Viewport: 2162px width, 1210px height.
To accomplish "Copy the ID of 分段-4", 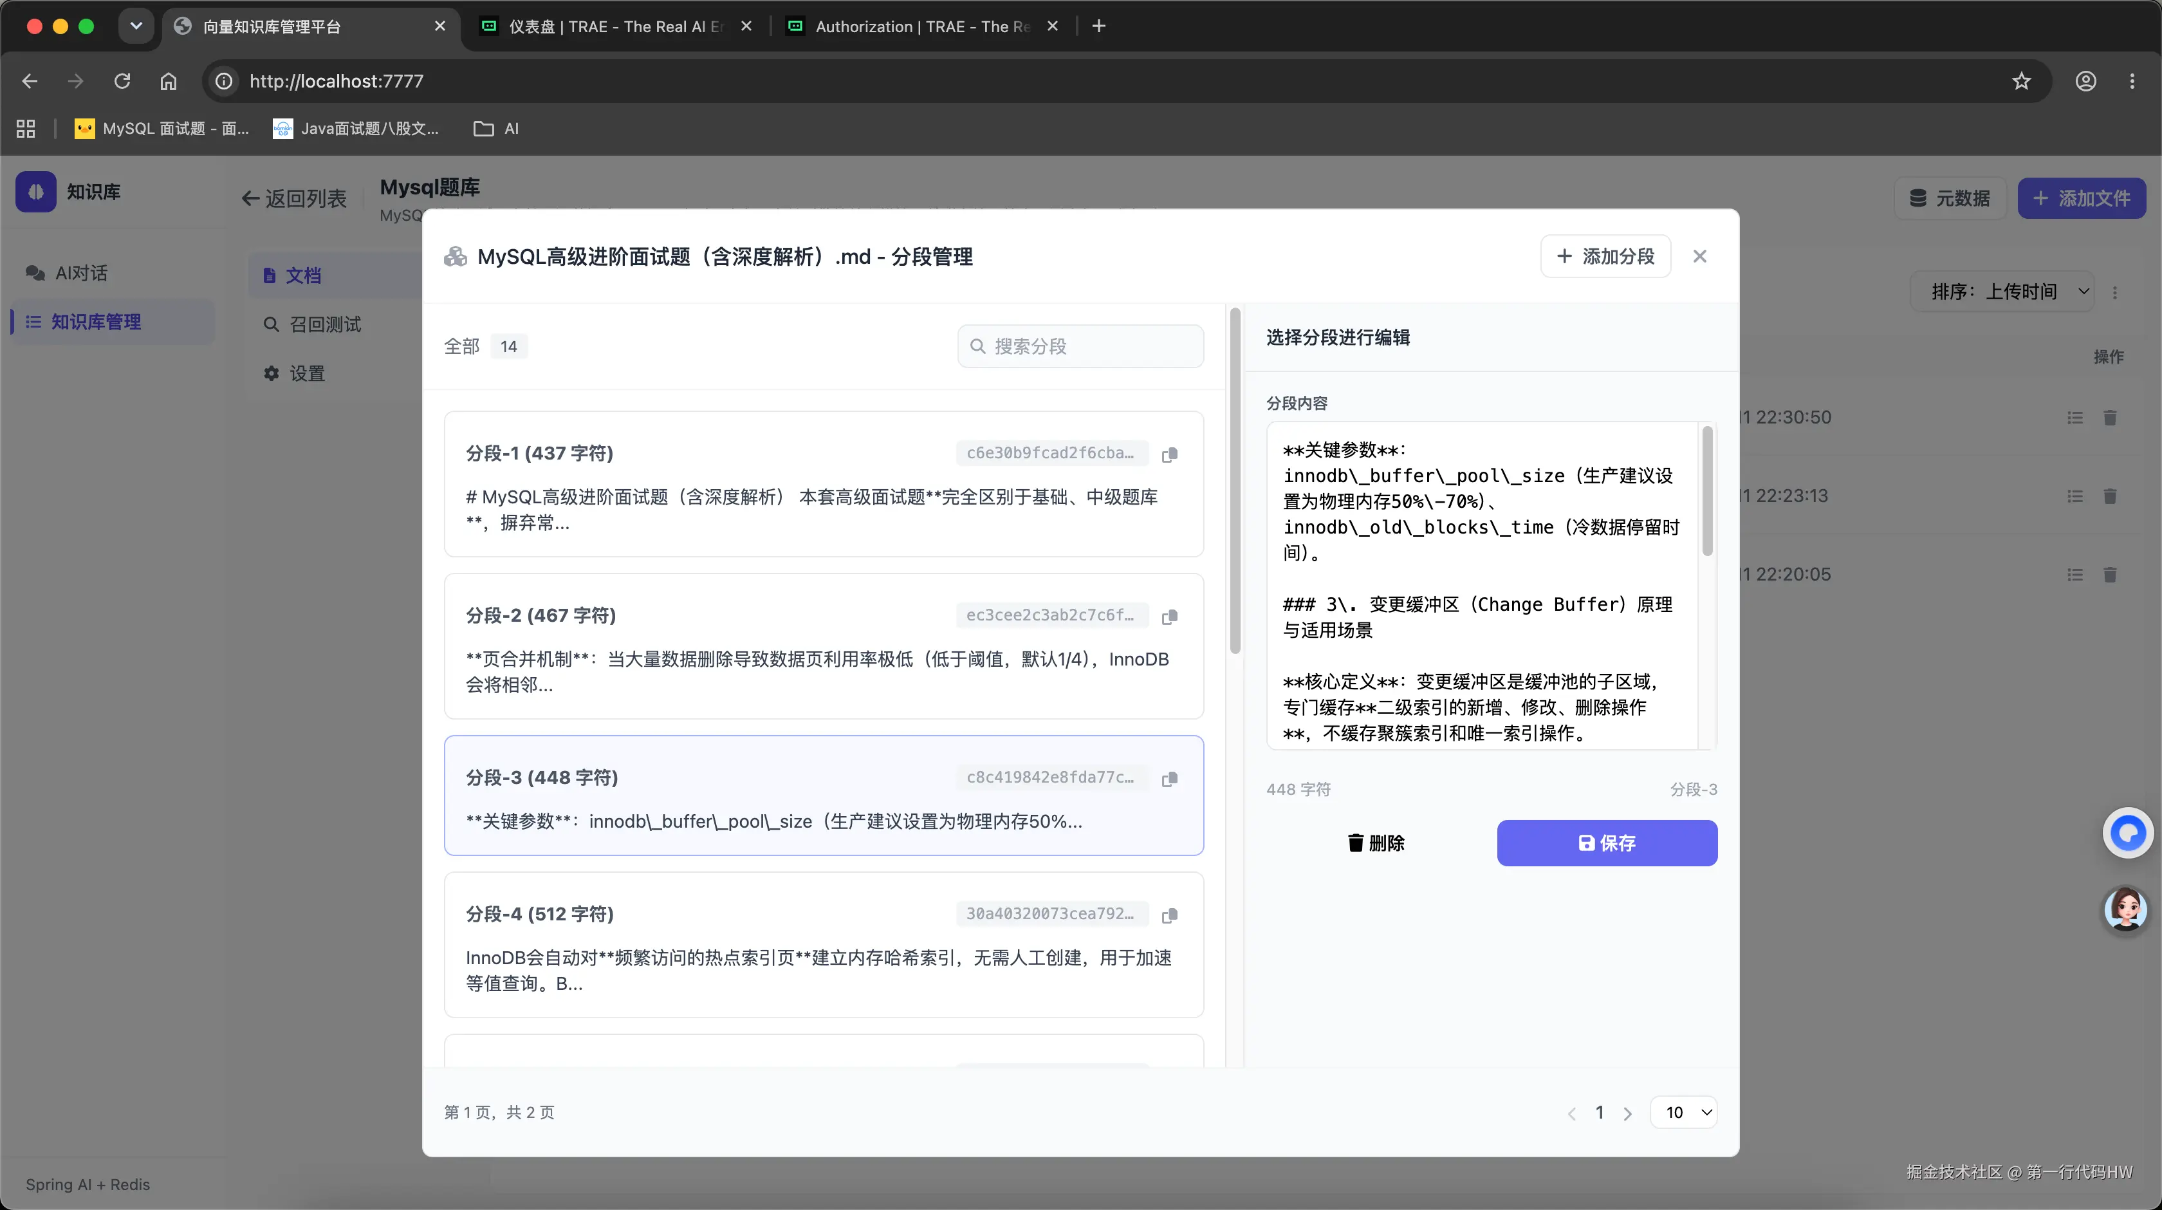I will tap(1169, 915).
